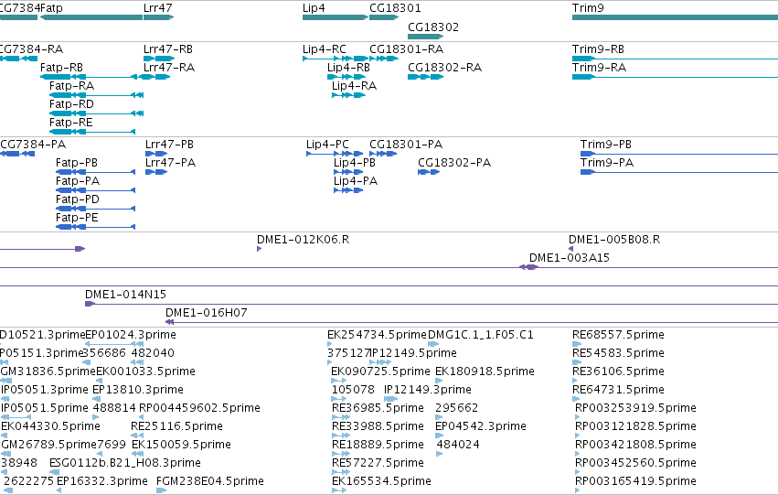Click the Lrr47 gene label

tap(158, 8)
